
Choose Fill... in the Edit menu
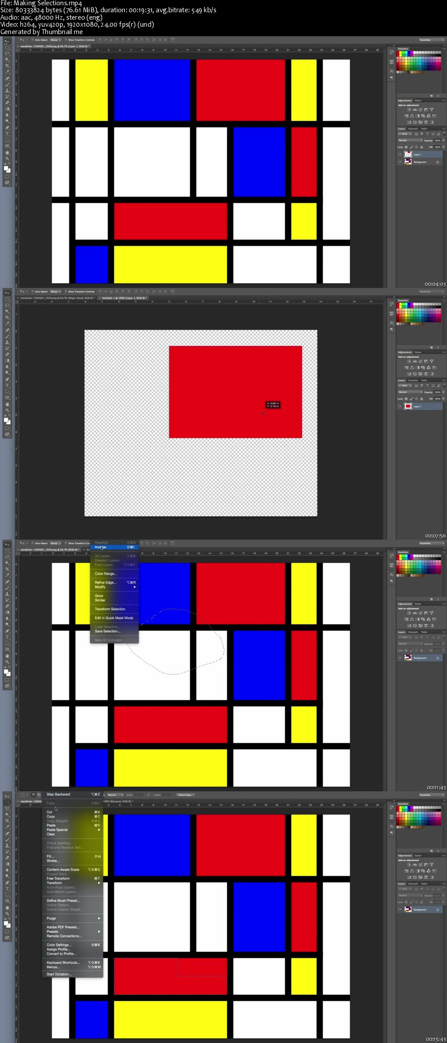point(73,856)
